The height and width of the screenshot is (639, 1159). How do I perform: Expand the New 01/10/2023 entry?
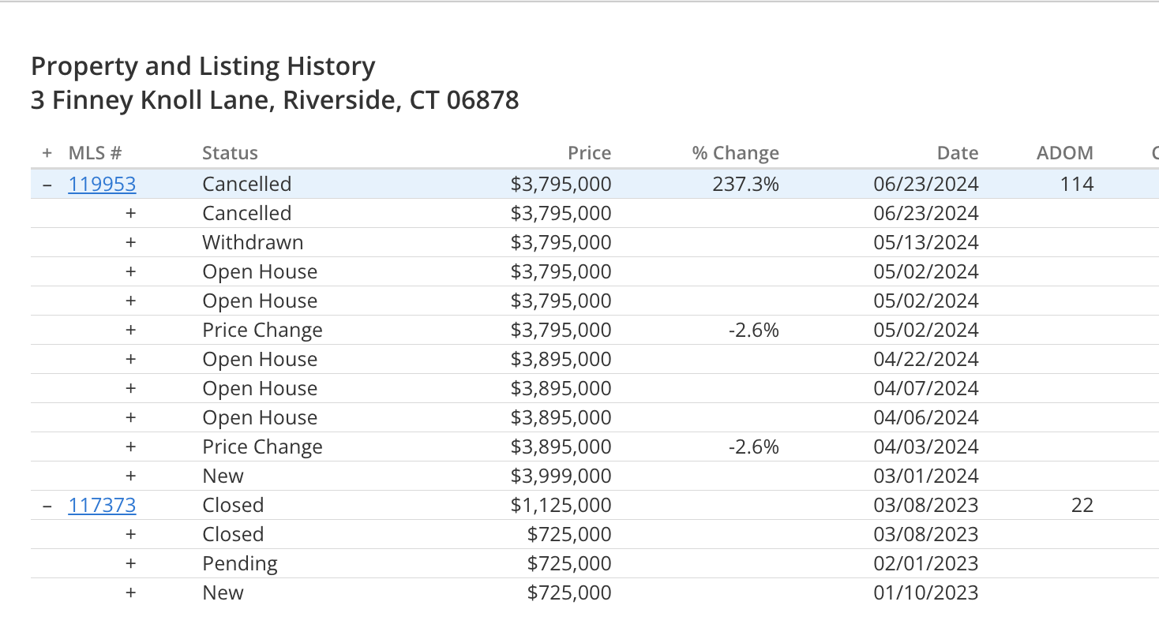tap(131, 592)
